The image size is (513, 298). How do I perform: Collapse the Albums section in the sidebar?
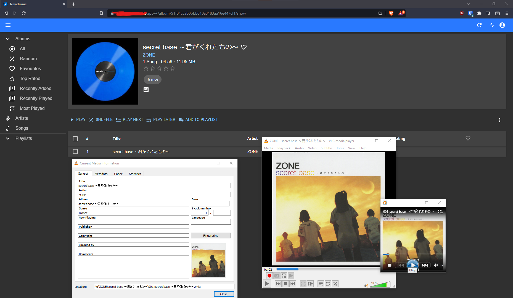pyautogui.click(x=7, y=39)
